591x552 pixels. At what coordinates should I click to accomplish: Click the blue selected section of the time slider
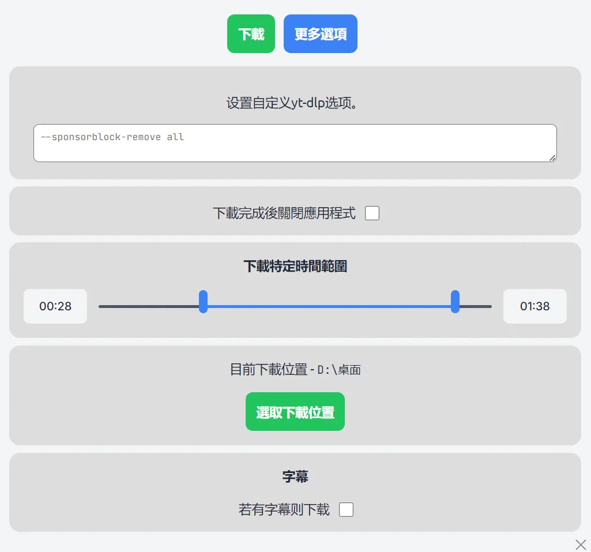[329, 306]
